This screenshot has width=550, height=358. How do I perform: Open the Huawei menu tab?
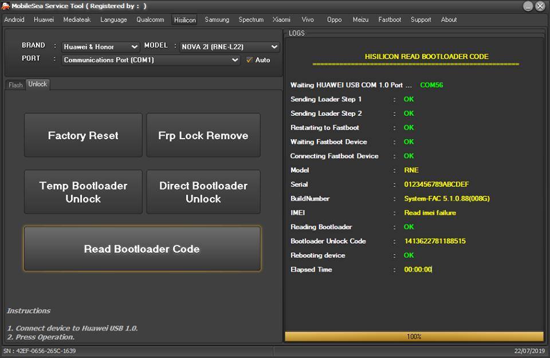click(x=44, y=19)
